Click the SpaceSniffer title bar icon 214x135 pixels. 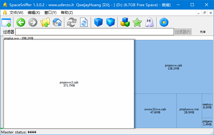tap(5, 5)
